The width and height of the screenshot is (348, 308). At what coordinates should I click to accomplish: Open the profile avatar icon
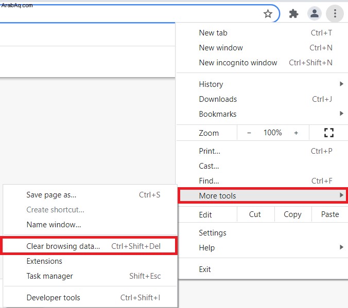314,13
